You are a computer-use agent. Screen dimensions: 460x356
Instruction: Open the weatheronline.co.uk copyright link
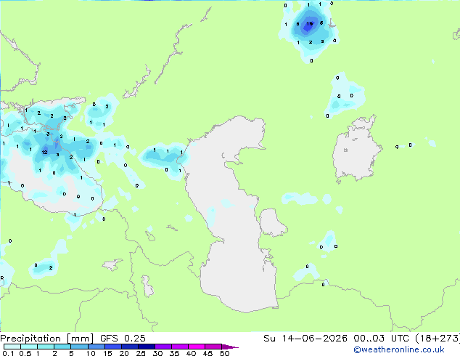[x=399, y=349]
